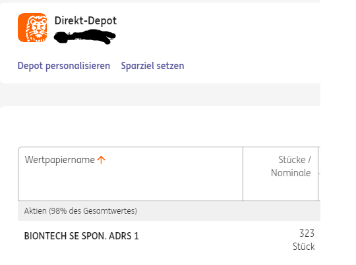
Task: Select the Direkt-Depot heading text
Action: click(x=86, y=21)
